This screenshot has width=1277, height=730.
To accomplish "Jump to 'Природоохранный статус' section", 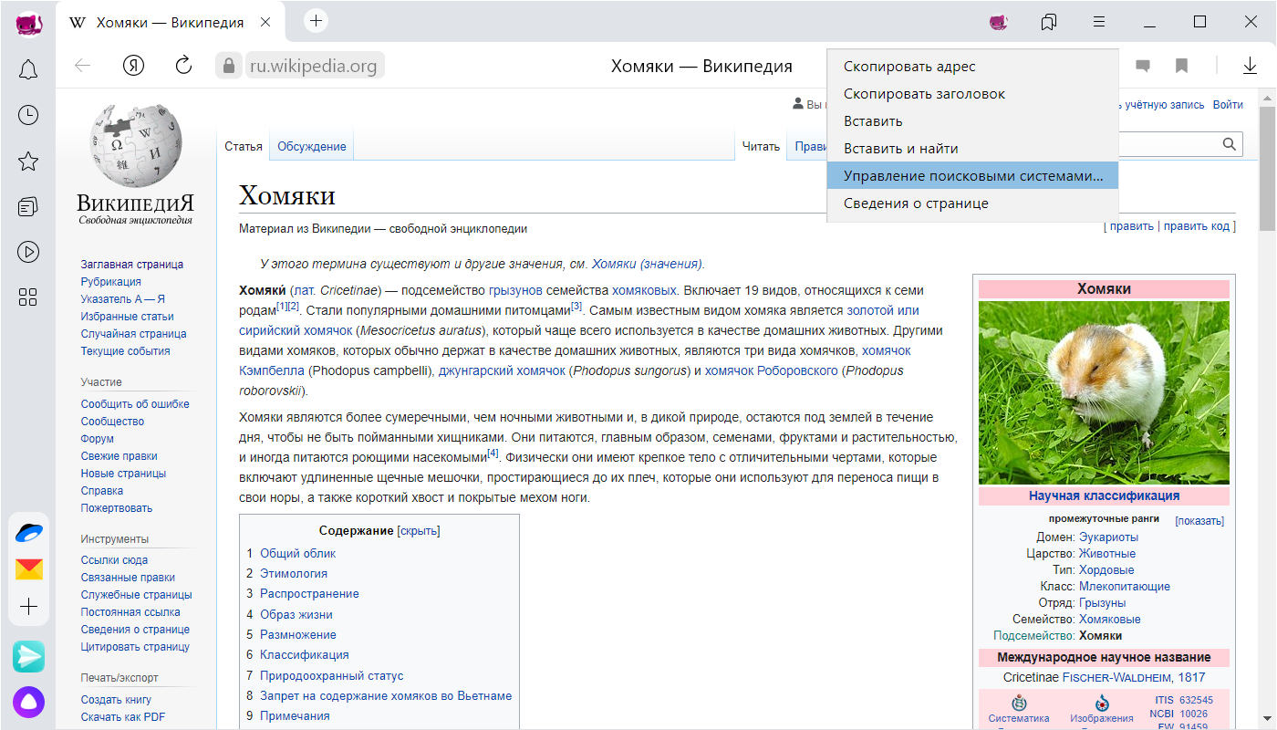I will [332, 675].
